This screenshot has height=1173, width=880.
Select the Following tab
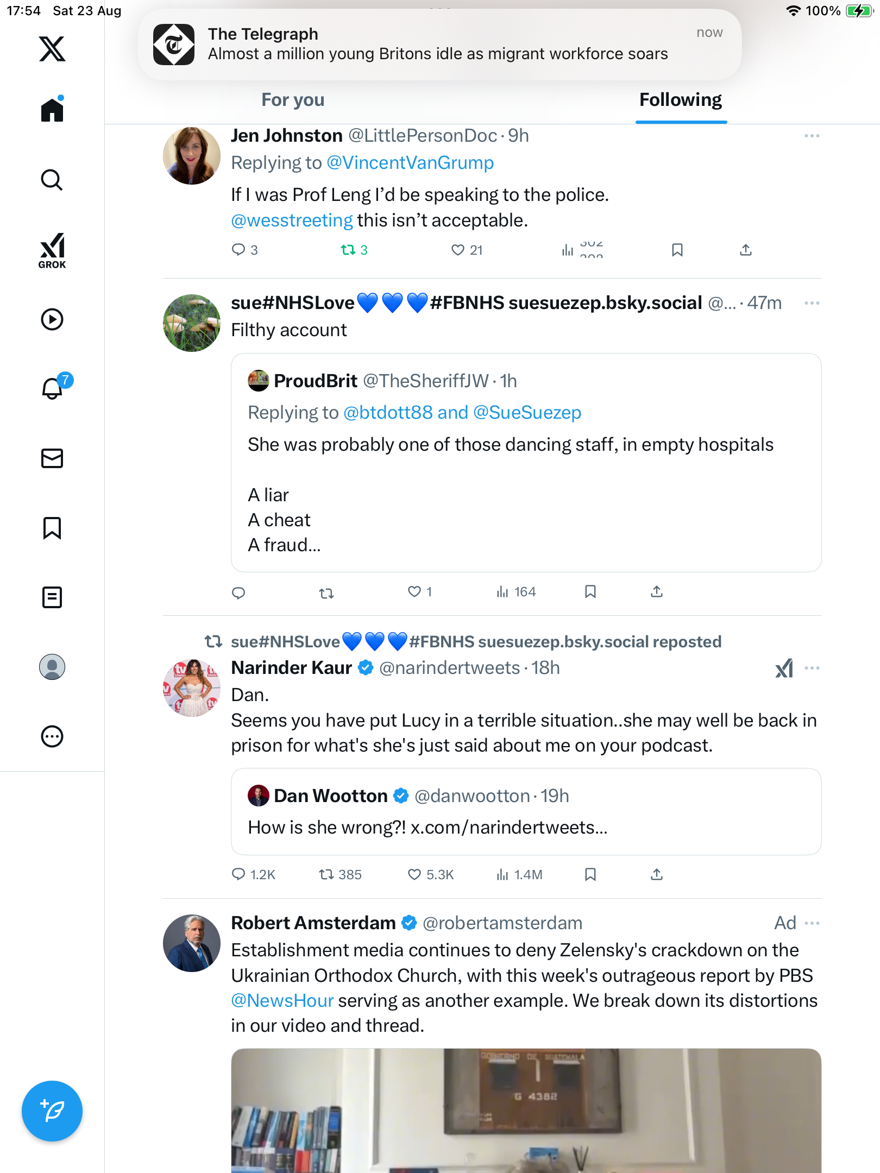(x=681, y=100)
